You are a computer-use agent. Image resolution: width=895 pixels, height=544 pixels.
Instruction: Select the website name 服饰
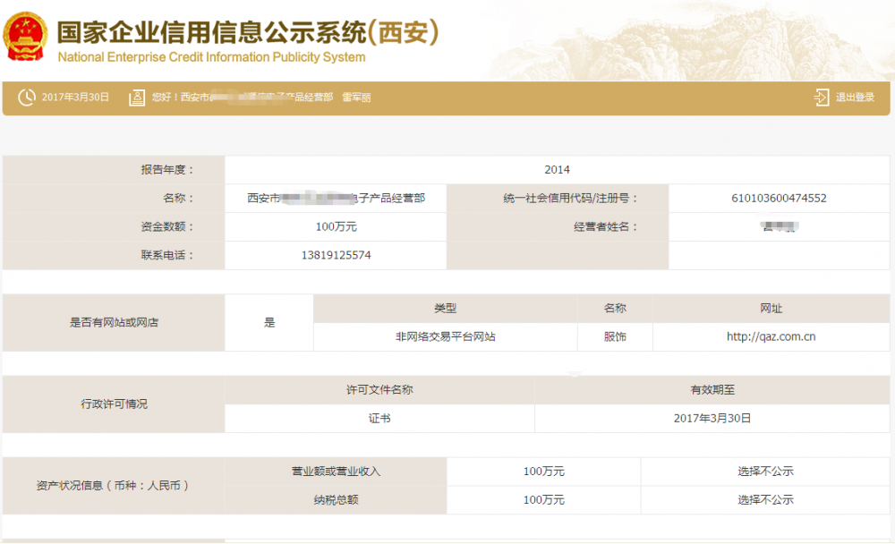click(615, 337)
